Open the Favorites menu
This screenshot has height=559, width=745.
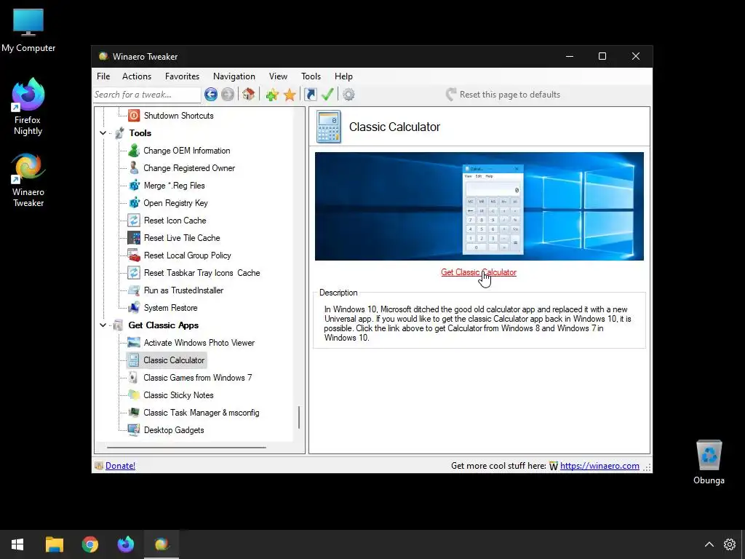182,76
